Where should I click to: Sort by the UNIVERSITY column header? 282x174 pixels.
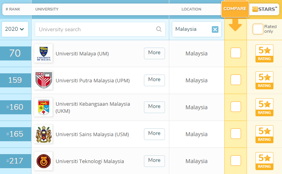pos(47,9)
